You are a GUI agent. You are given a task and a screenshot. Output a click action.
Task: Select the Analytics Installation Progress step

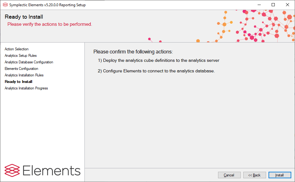point(26,88)
